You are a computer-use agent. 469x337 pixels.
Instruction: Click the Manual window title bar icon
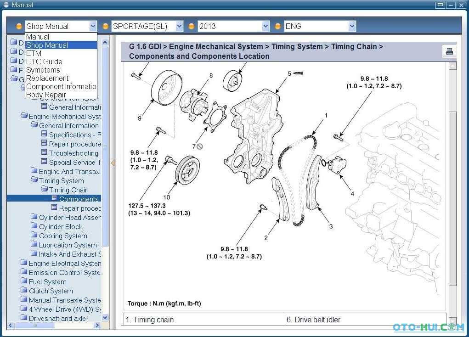6,5
